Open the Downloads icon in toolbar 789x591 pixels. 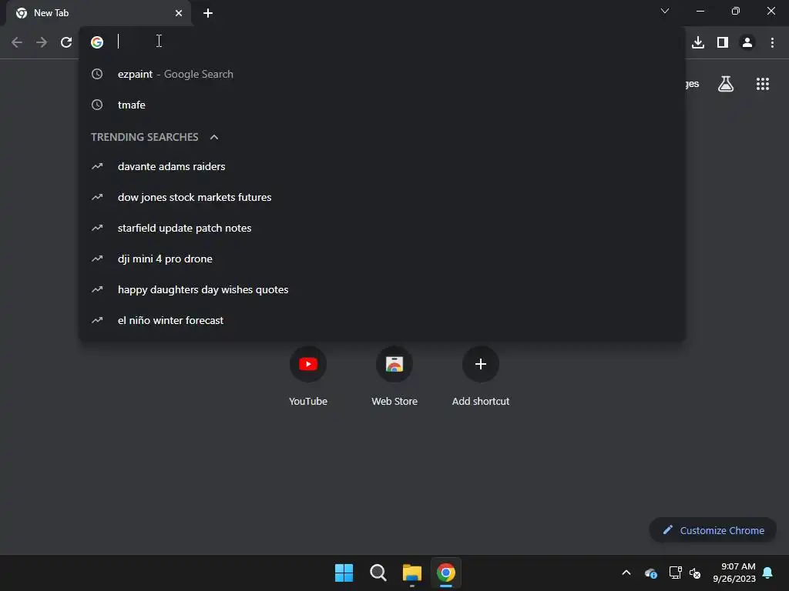[x=697, y=42]
